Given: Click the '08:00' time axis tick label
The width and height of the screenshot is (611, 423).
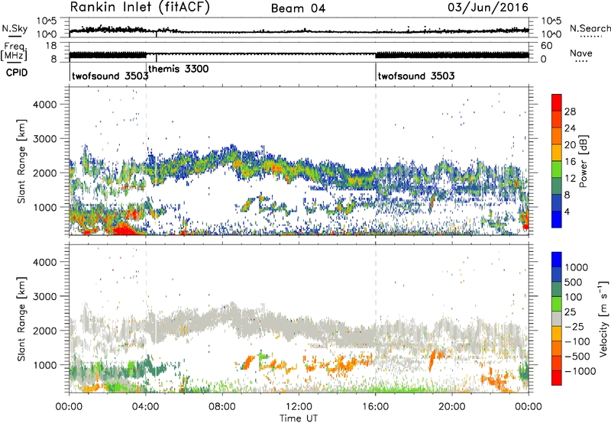Looking at the screenshot, I should (x=222, y=407).
